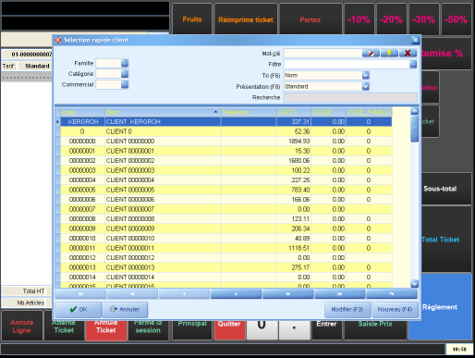Image resolution: width=475 pixels, height=358 pixels.
Task: Open the Catégorie lookup button
Action: tap(125, 74)
